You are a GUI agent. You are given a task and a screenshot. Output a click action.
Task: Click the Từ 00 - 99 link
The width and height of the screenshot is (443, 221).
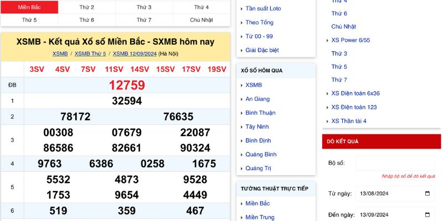click(259, 36)
